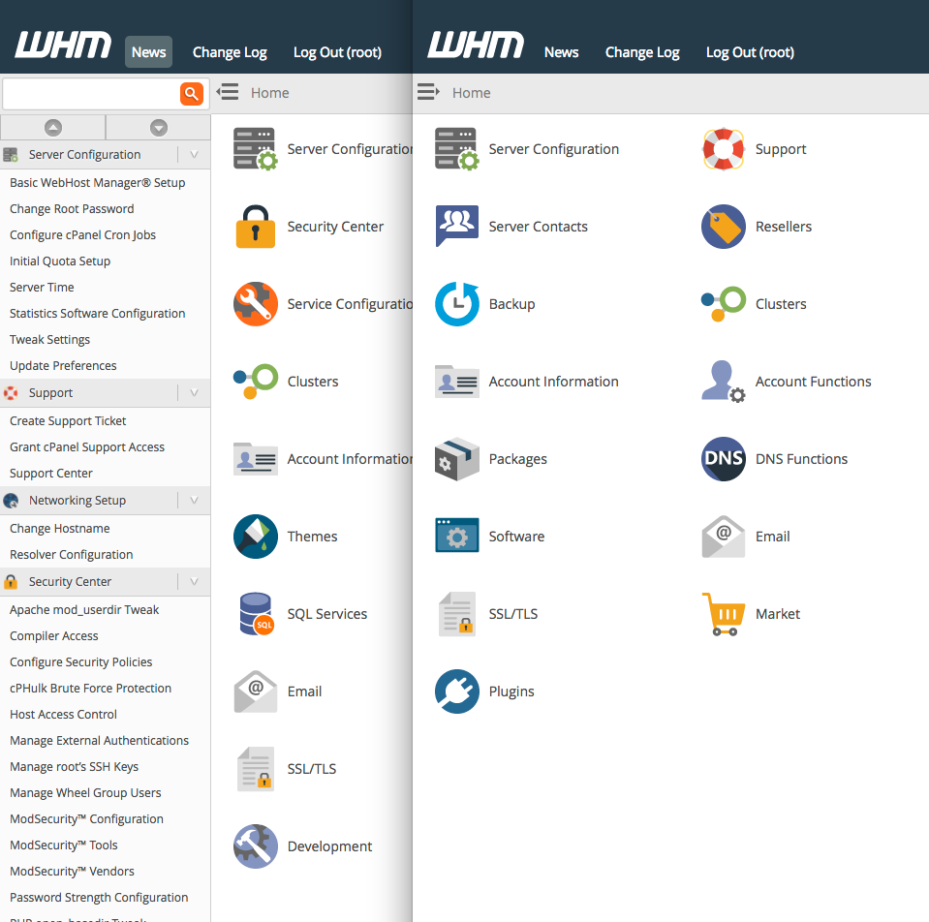Image resolution: width=929 pixels, height=922 pixels.
Task: Open Themes paint bucket icon
Action: pos(256,537)
